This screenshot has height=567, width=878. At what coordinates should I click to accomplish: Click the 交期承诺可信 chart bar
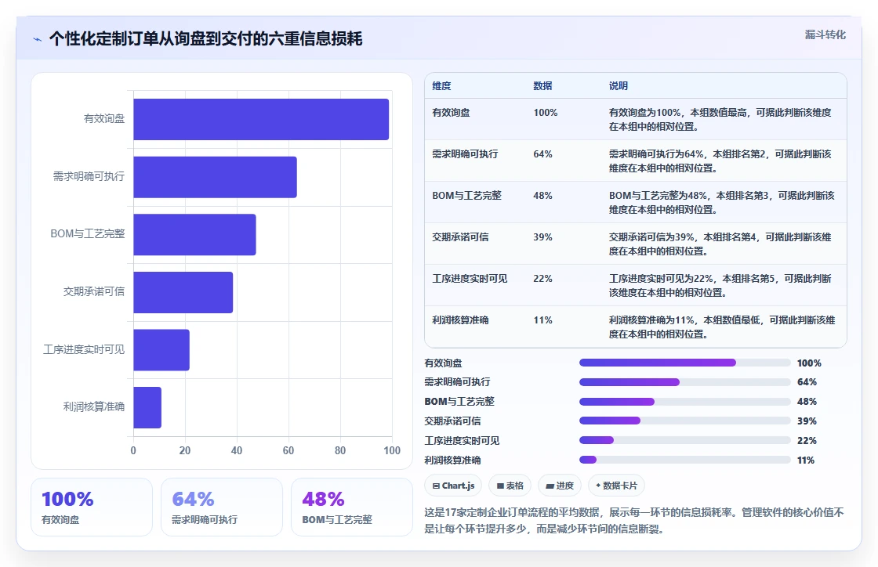pos(183,292)
